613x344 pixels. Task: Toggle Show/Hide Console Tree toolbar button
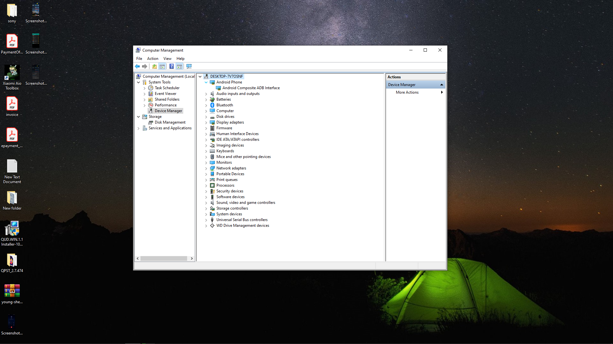click(162, 66)
